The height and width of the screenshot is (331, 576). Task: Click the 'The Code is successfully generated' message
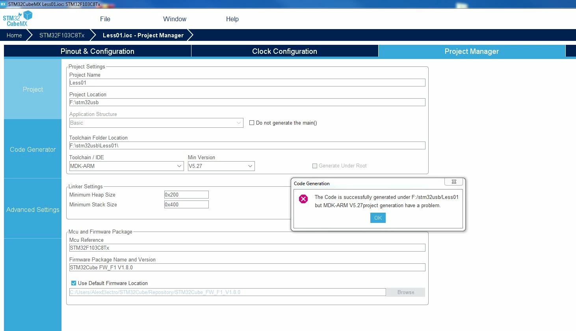[386, 201]
